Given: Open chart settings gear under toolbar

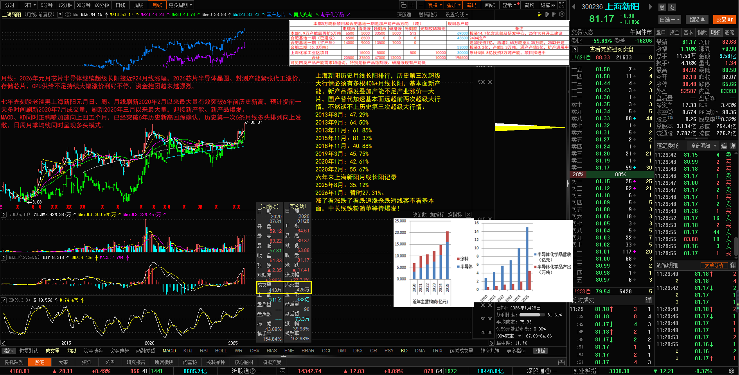Looking at the screenshot, I should tap(562, 14).
